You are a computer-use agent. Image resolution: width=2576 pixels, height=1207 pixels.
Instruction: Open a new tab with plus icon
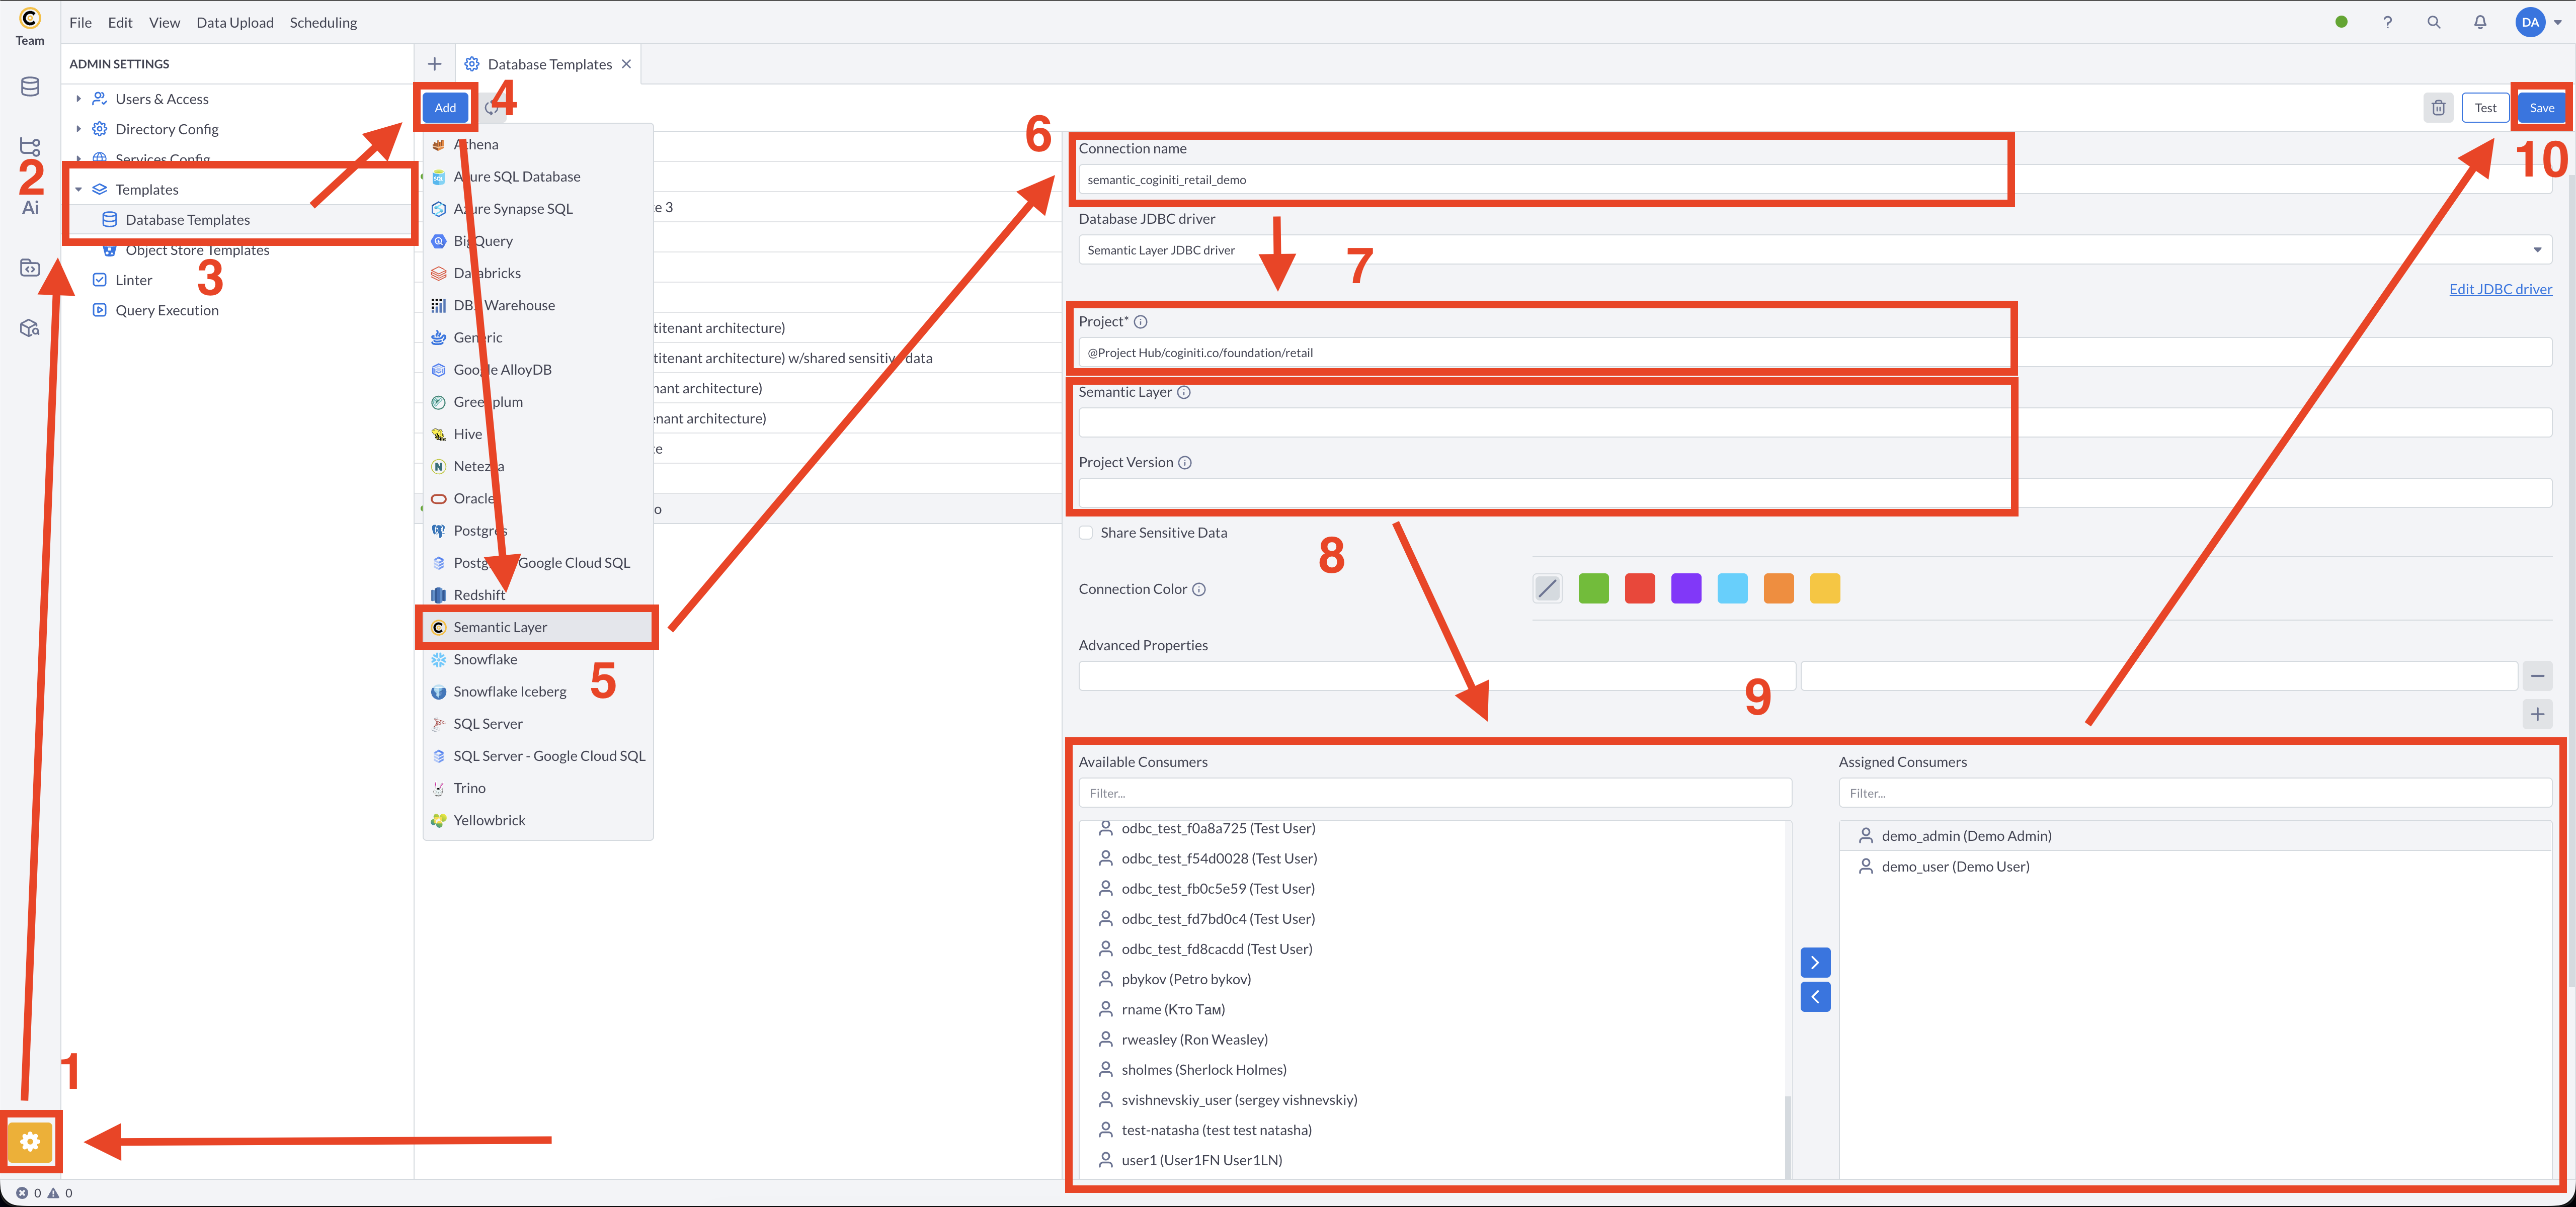434,64
